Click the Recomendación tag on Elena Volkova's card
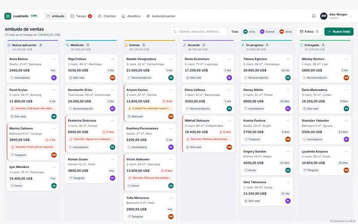Viewport: 358px width, 224px height. point(198,108)
